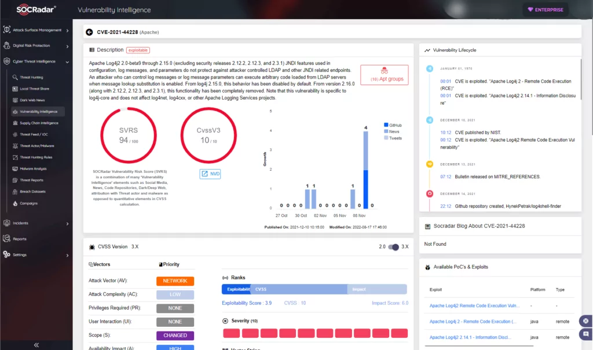Click the CVSS segment of the Ranks bar
593x350 pixels.
pyautogui.click(x=299, y=289)
